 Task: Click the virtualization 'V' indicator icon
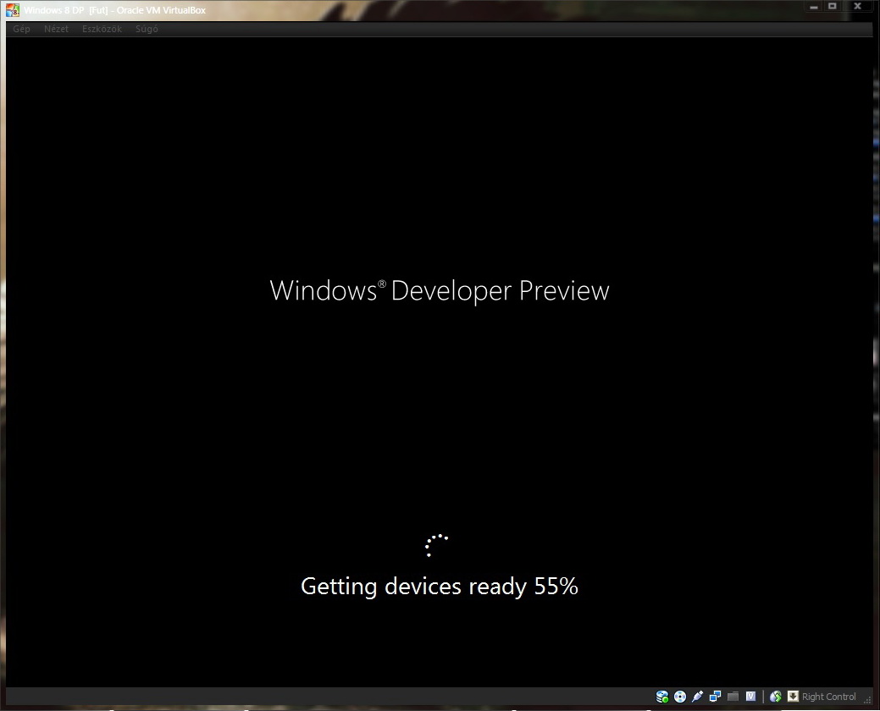[750, 697]
